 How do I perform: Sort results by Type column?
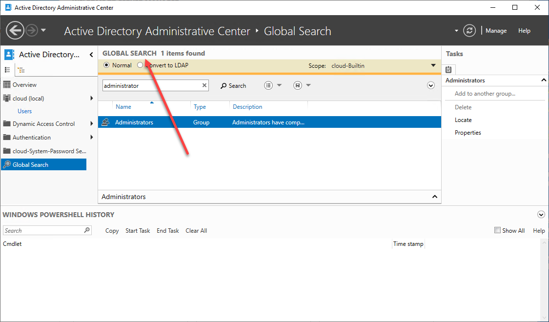200,107
